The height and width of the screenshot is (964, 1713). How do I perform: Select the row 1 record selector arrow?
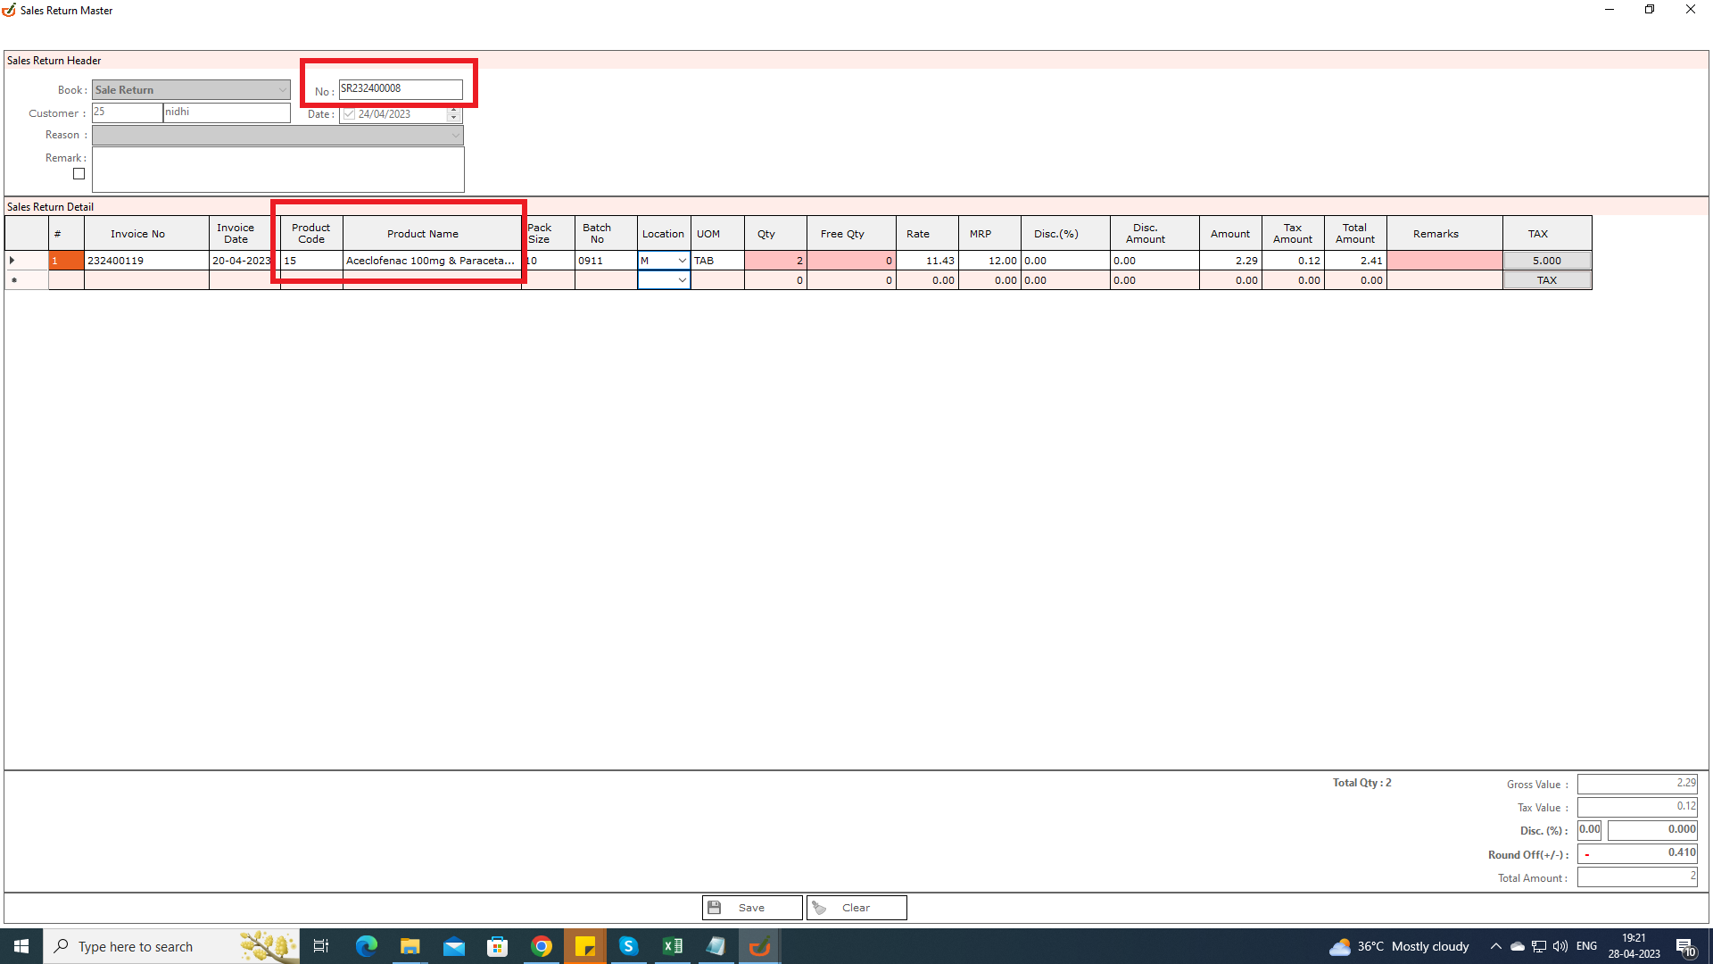(12, 261)
